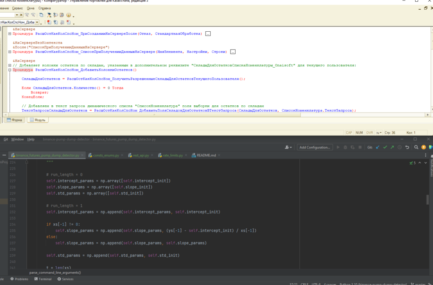
Task: Toggle the CAP indicator in status bar
Action: (x=349, y=132)
